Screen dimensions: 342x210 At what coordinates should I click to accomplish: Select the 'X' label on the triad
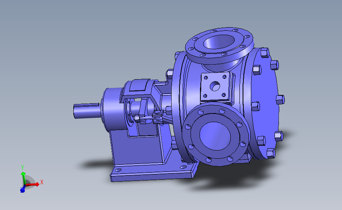pyautogui.click(x=42, y=182)
